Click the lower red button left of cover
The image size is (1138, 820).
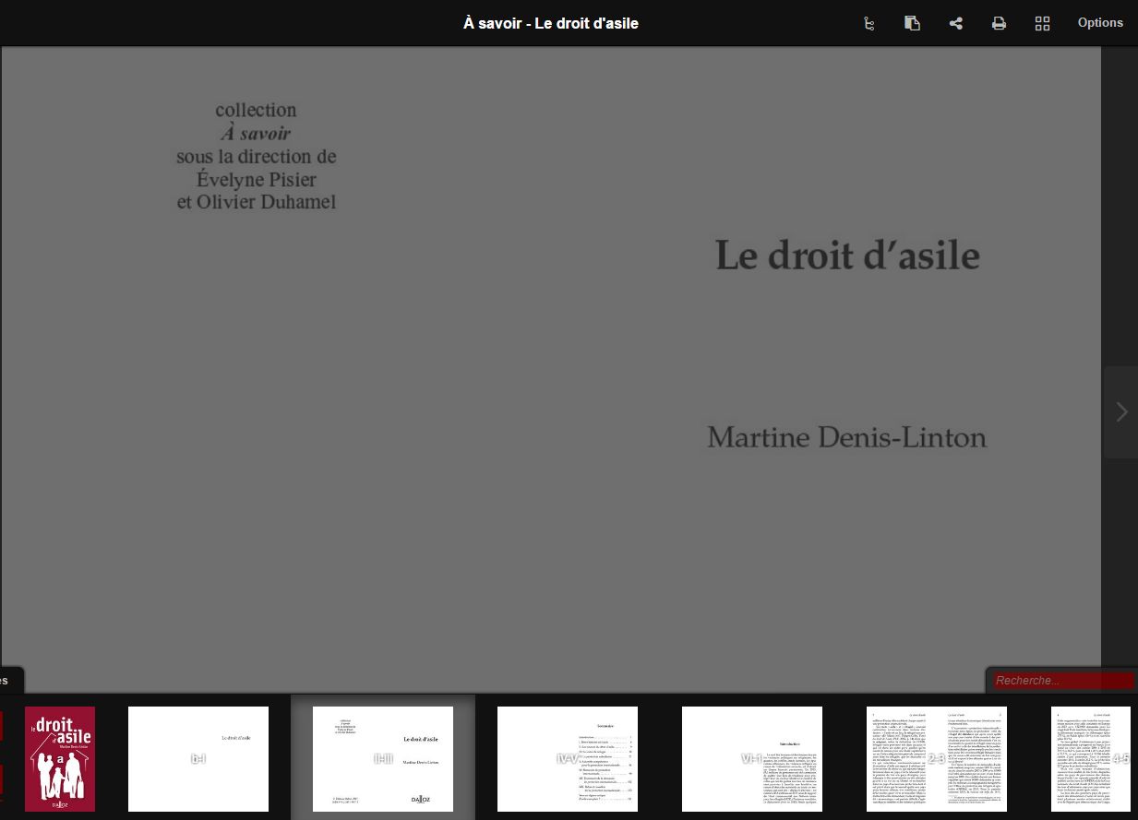click(1, 780)
